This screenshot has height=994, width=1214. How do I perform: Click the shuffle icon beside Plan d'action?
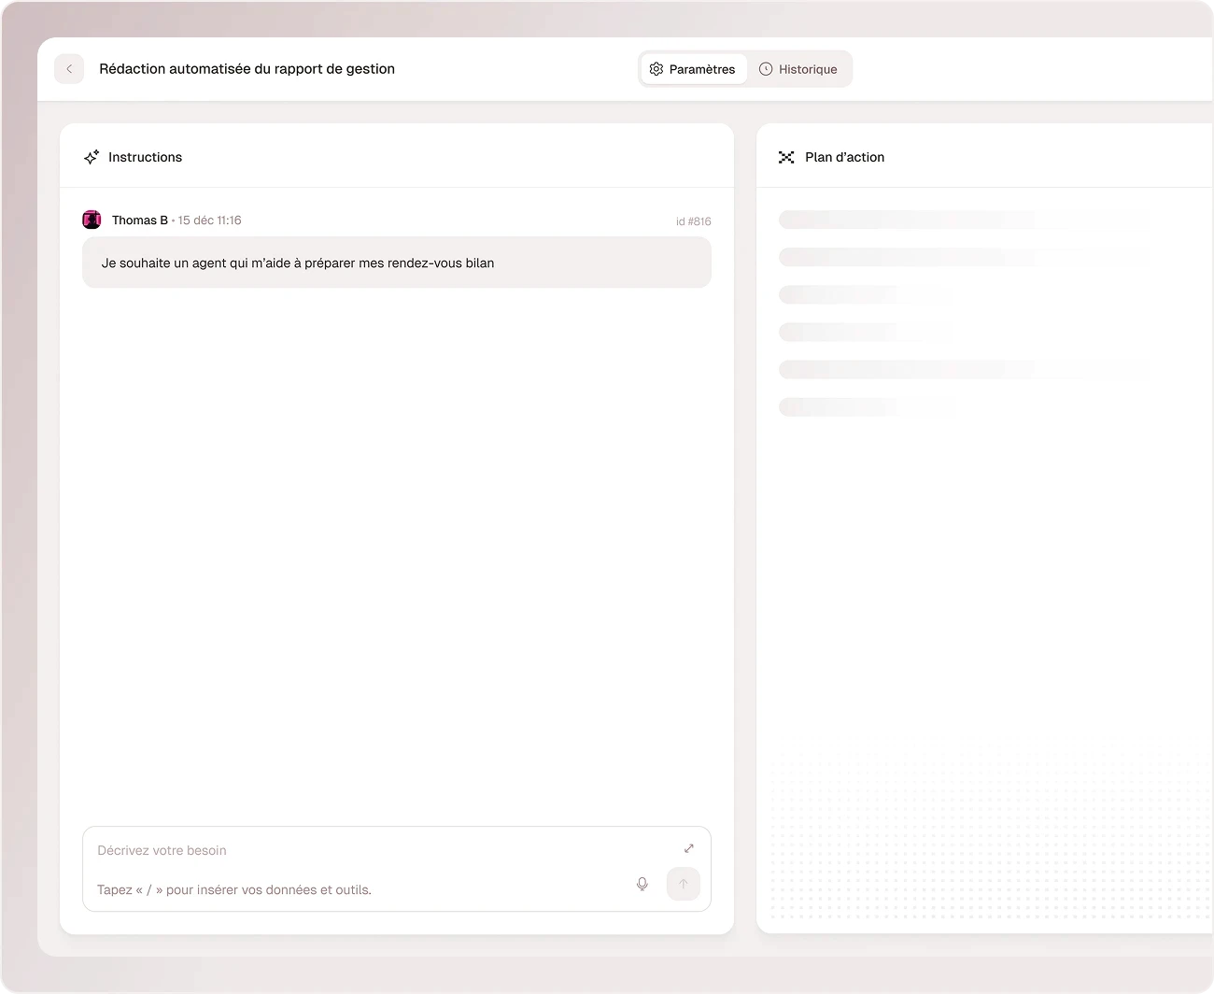tap(787, 157)
